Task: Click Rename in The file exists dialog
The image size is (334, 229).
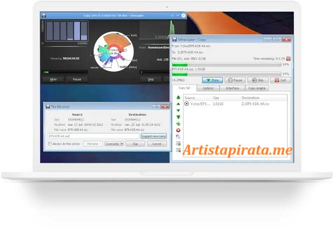Action: coord(92,144)
